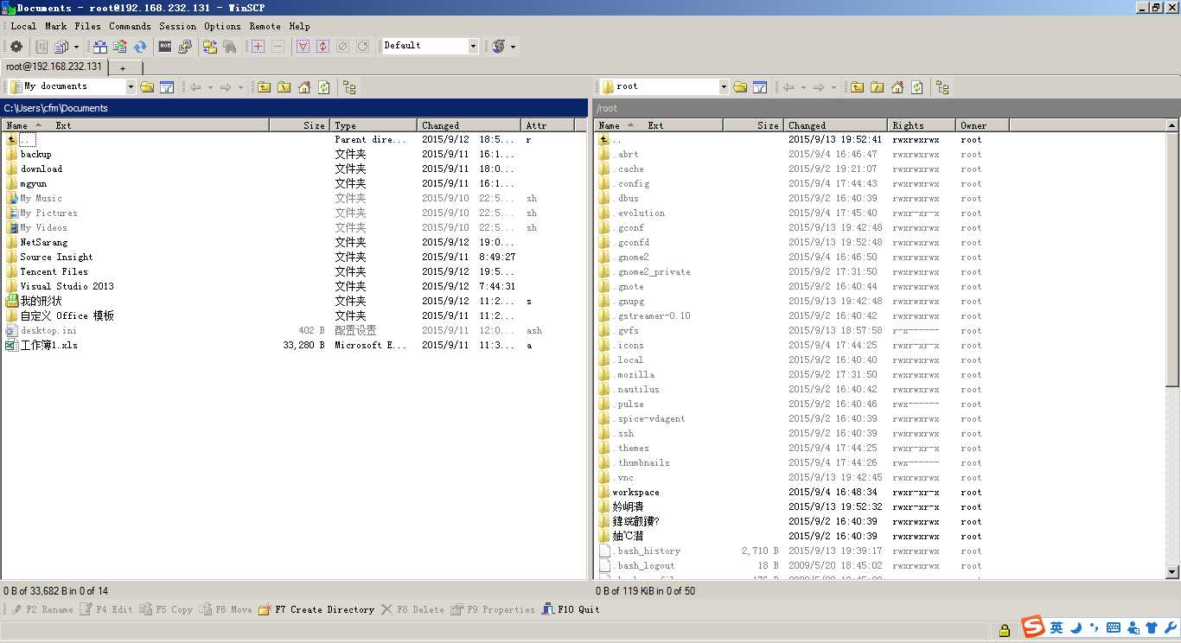
Task: Click the Synchronize Browsing toolbar icon
Action: (x=210, y=47)
